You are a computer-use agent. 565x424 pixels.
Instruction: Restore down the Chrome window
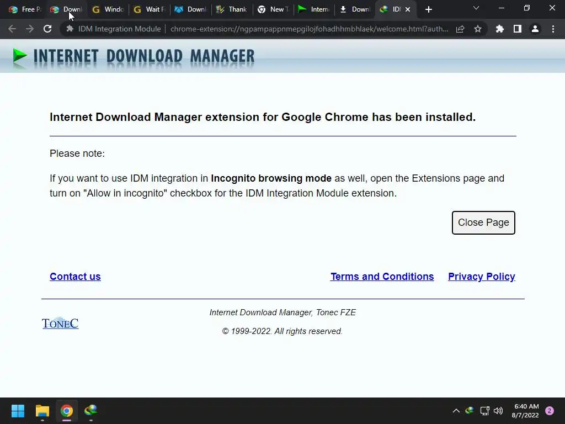point(527,8)
